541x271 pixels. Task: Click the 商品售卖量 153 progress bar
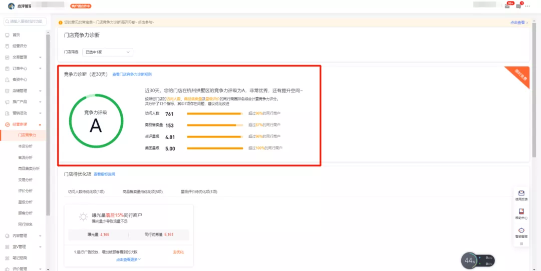215,125
